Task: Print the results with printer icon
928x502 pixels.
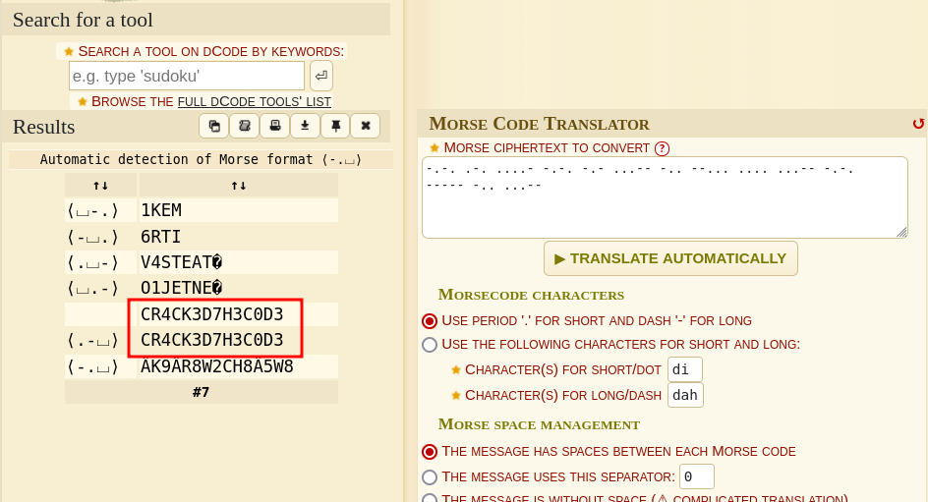Action: coord(274,126)
